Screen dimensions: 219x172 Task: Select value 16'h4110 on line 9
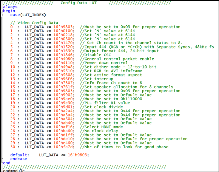[63, 63]
